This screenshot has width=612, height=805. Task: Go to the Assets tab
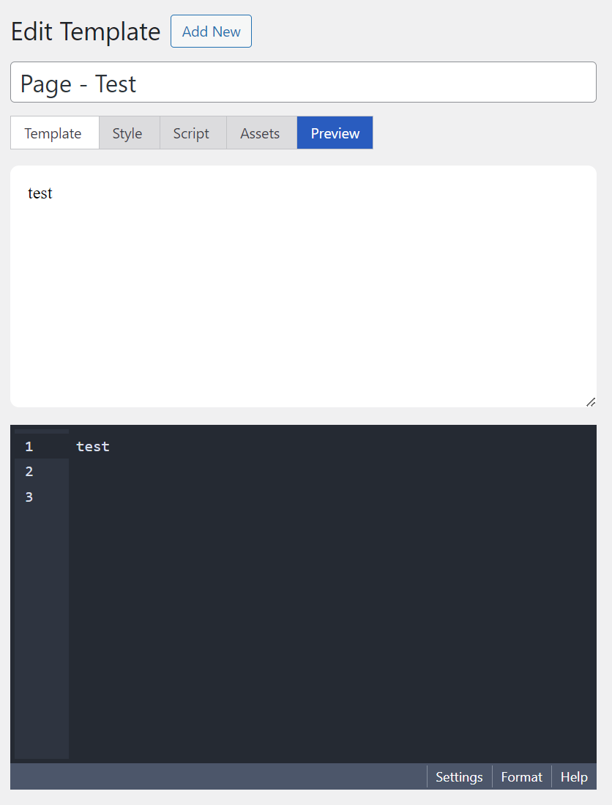[x=261, y=133]
